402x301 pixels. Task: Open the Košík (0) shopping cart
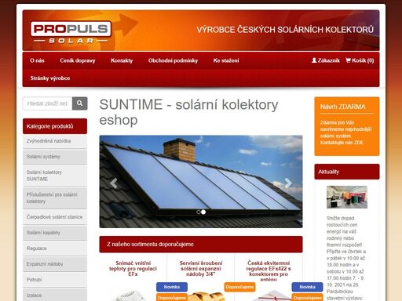click(360, 60)
